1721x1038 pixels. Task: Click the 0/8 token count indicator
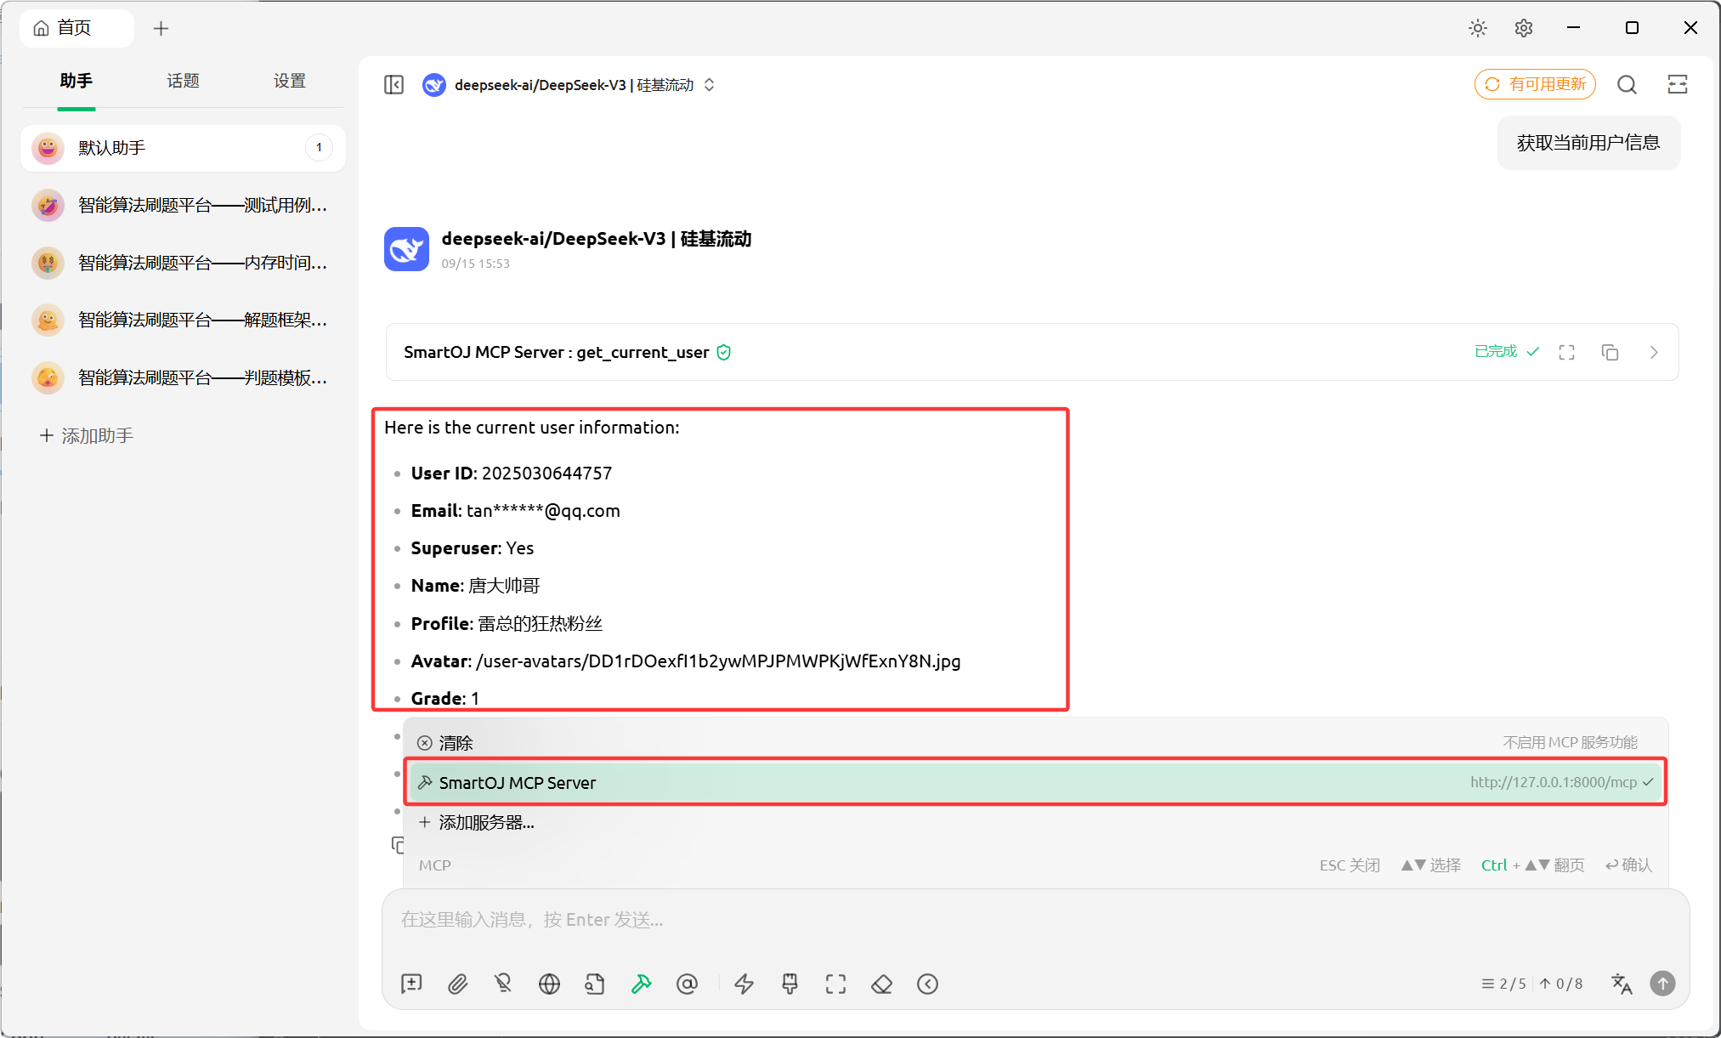tap(1561, 984)
